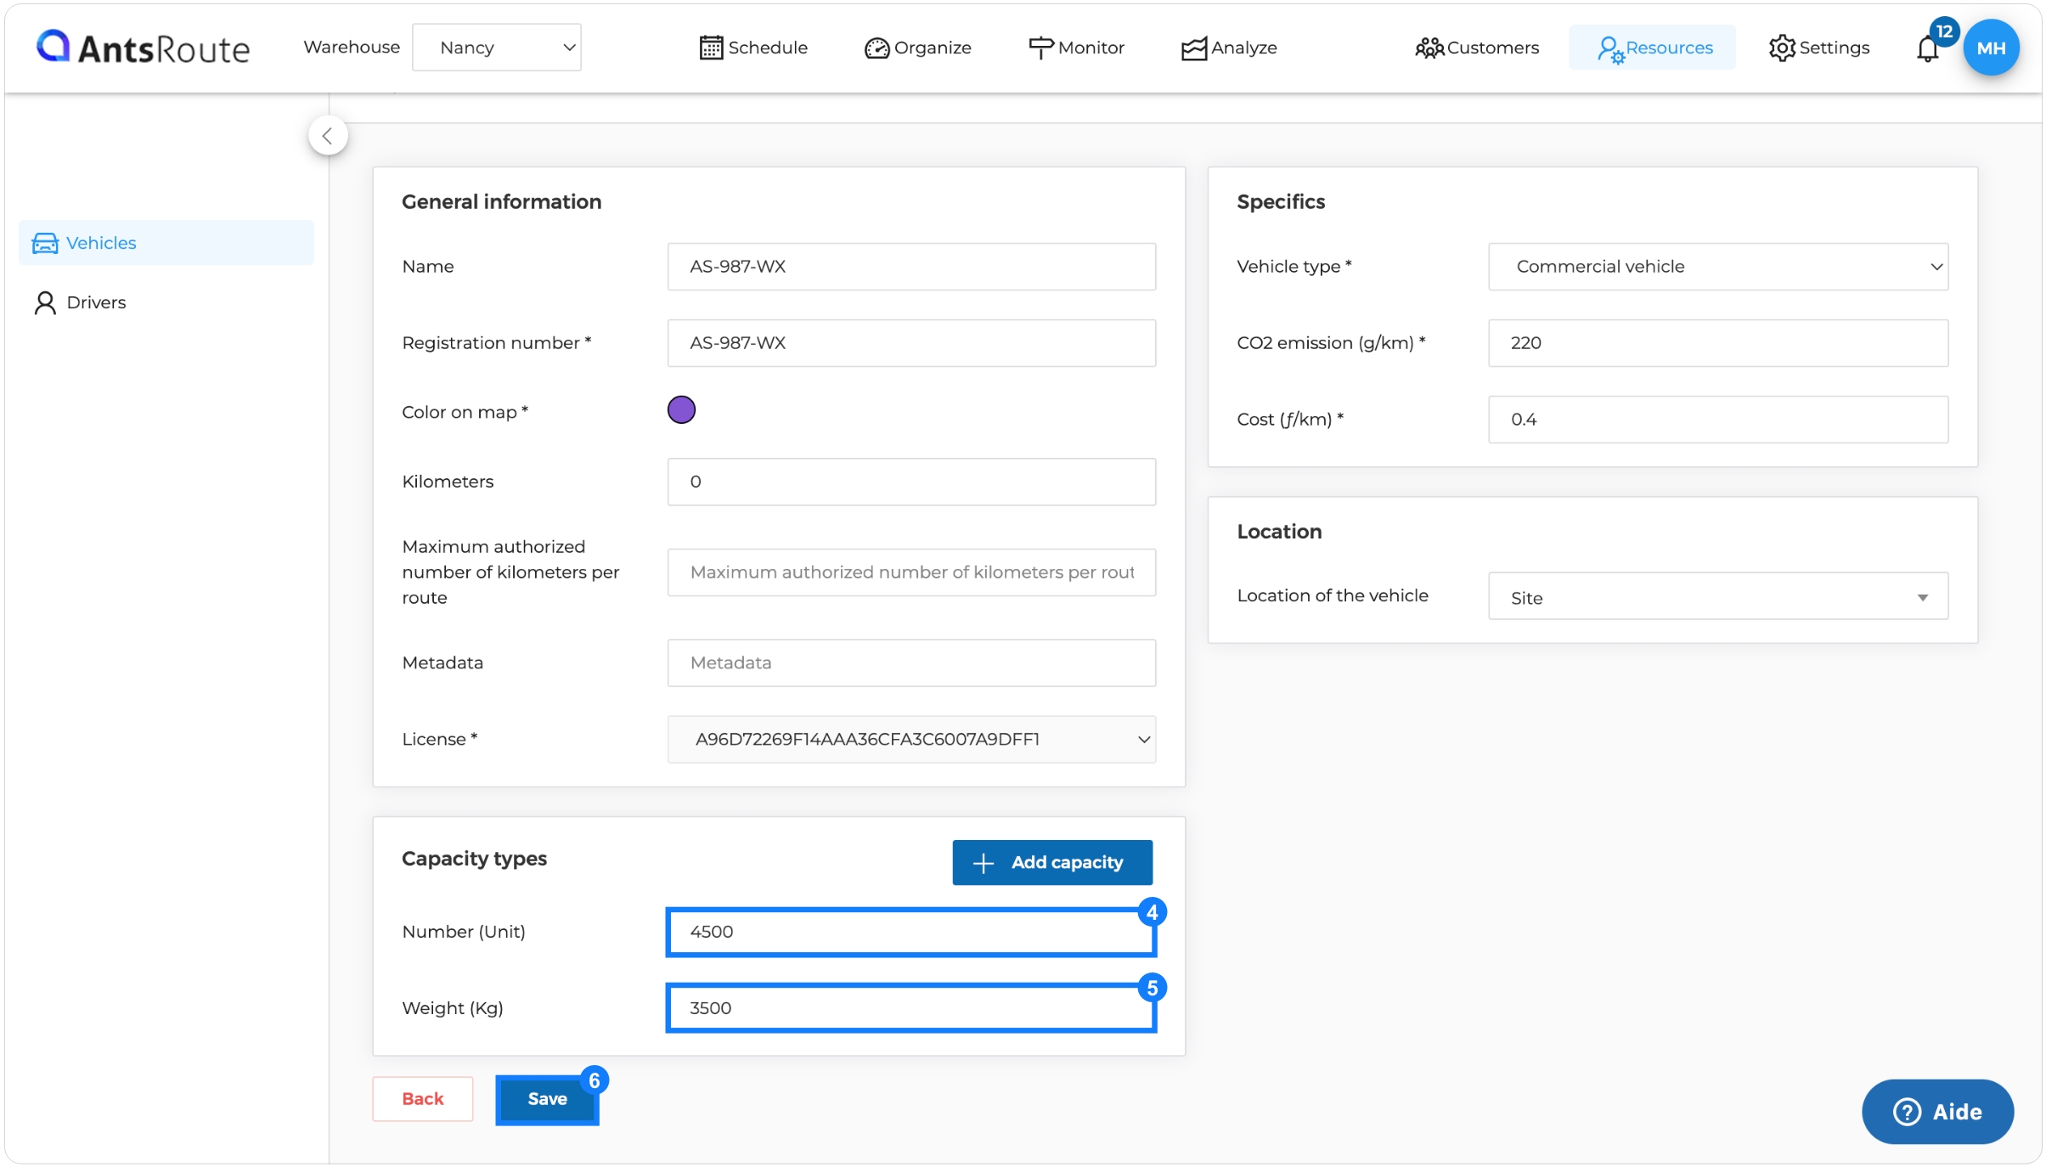2046x1167 pixels.
Task: Select Vehicles in the sidebar
Action: coord(166,243)
